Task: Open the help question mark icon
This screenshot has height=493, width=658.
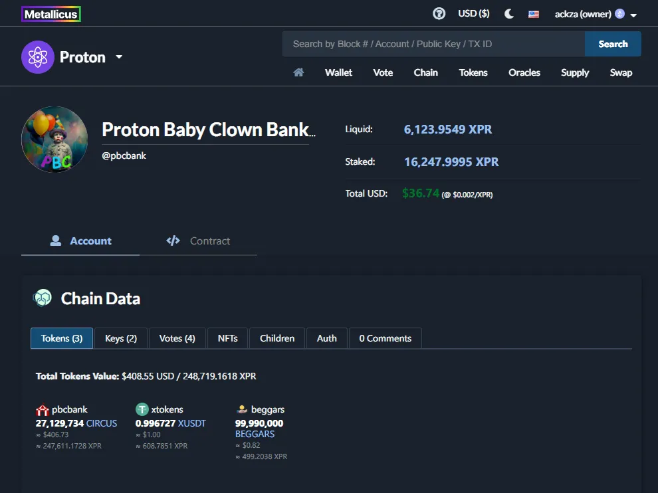Action: click(x=439, y=14)
